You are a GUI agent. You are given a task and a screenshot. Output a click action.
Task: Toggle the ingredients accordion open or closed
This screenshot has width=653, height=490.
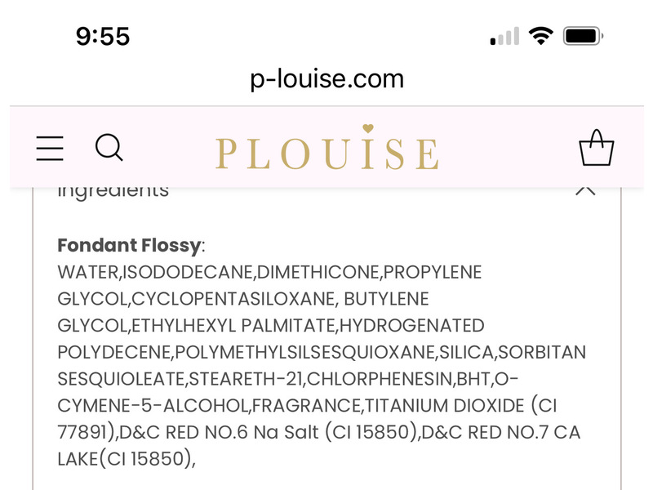coord(326,189)
